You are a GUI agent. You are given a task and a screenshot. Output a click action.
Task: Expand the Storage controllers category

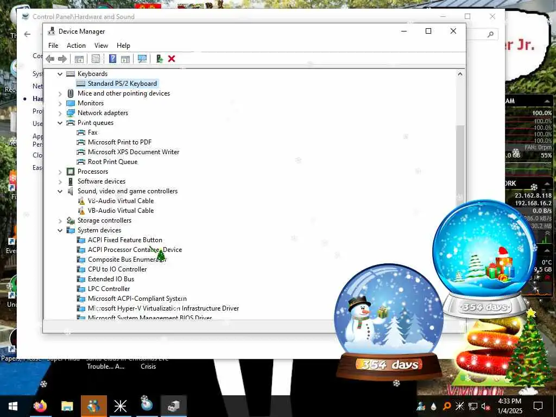[x=60, y=220]
